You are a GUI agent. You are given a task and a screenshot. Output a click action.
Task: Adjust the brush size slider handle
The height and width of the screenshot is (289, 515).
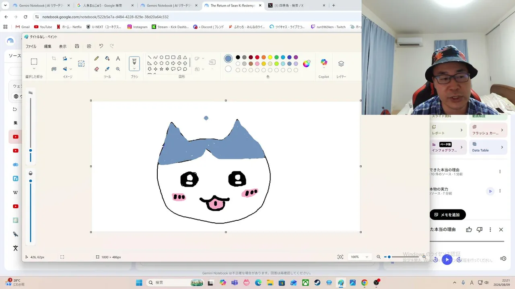[31, 151]
